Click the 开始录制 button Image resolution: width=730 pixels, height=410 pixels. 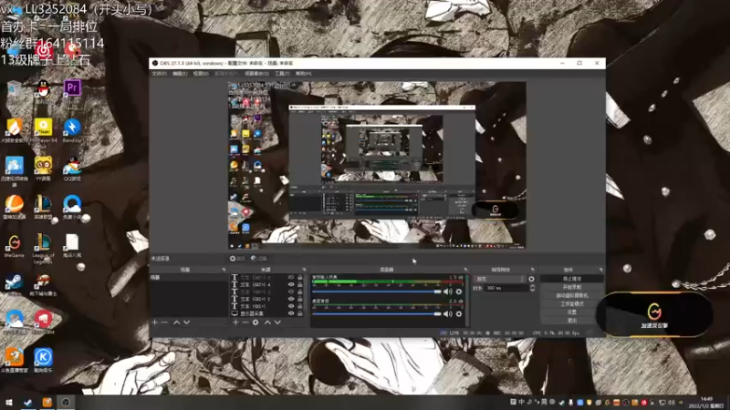point(572,287)
